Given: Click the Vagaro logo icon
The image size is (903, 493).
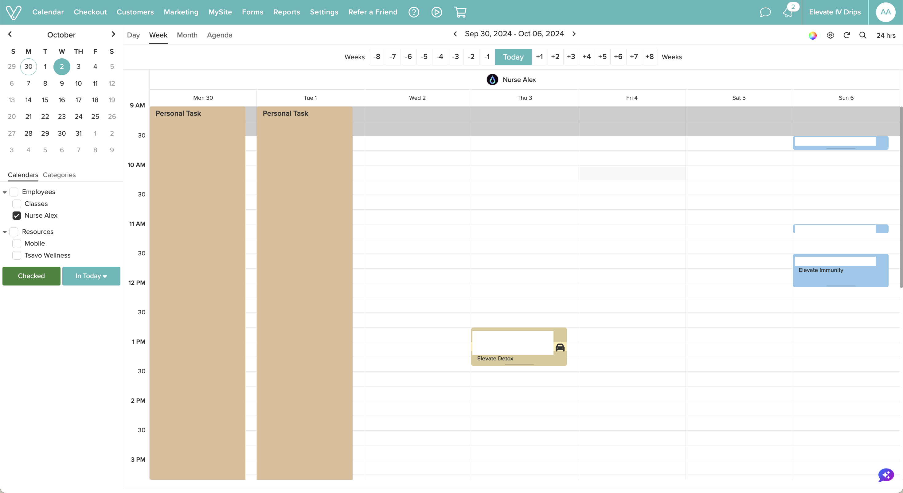Looking at the screenshot, I should click(x=14, y=12).
